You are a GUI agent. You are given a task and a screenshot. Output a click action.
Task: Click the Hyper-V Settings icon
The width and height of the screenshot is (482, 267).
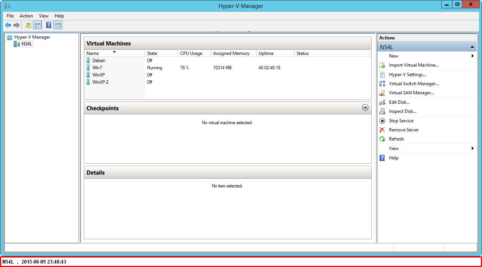[382, 75]
